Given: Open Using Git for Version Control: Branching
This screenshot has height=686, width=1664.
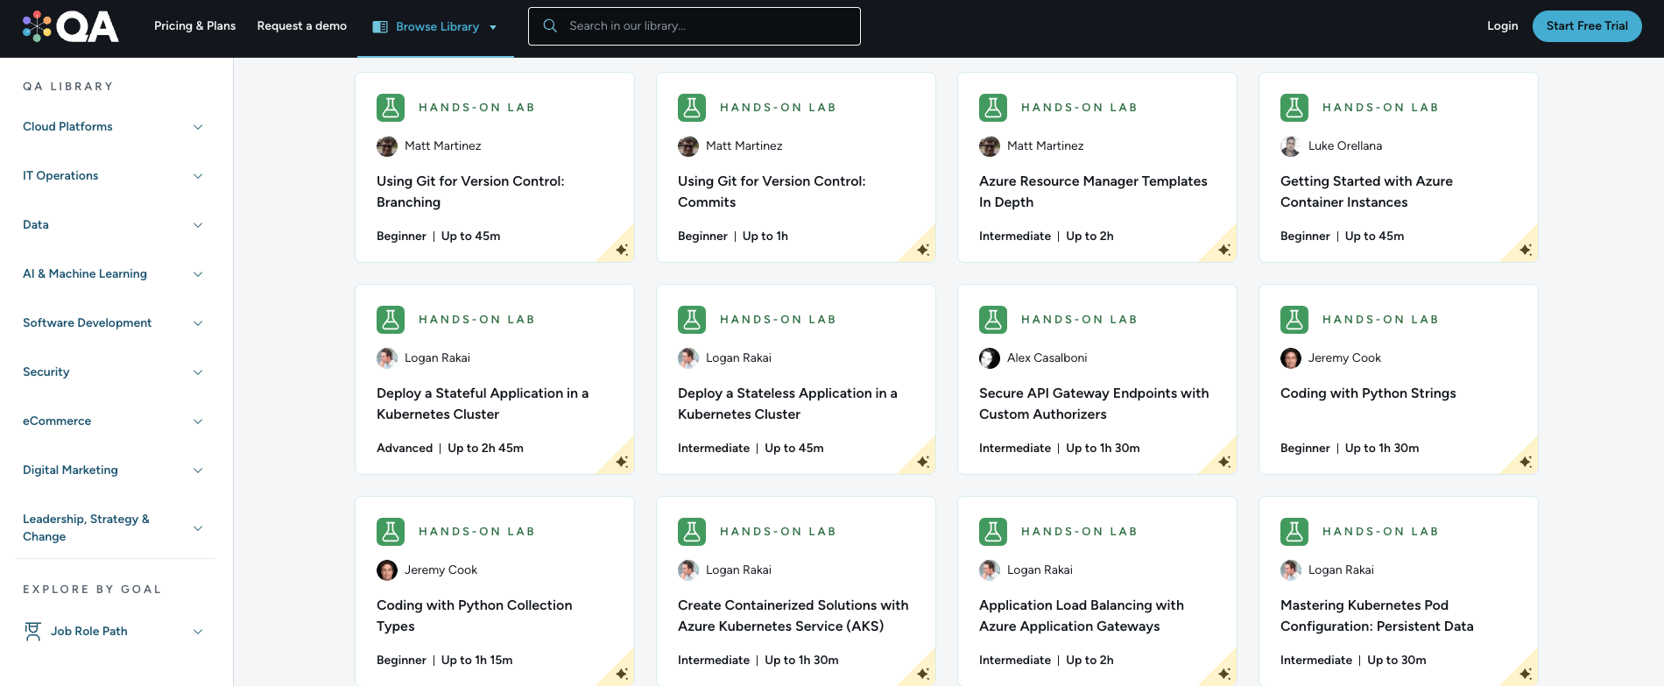Looking at the screenshot, I should click(470, 192).
